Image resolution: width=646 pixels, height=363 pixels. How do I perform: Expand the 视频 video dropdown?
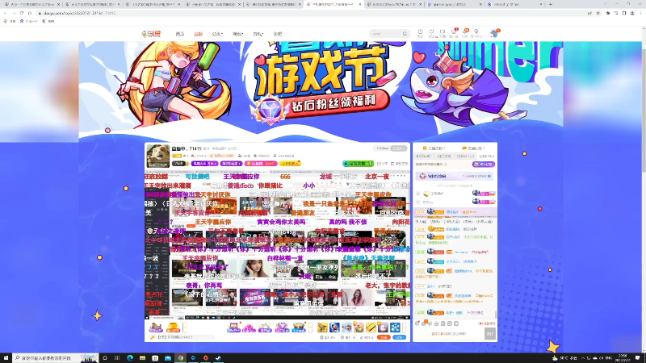[x=237, y=34]
